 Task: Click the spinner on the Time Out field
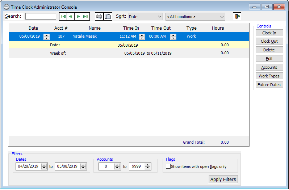tap(173, 37)
